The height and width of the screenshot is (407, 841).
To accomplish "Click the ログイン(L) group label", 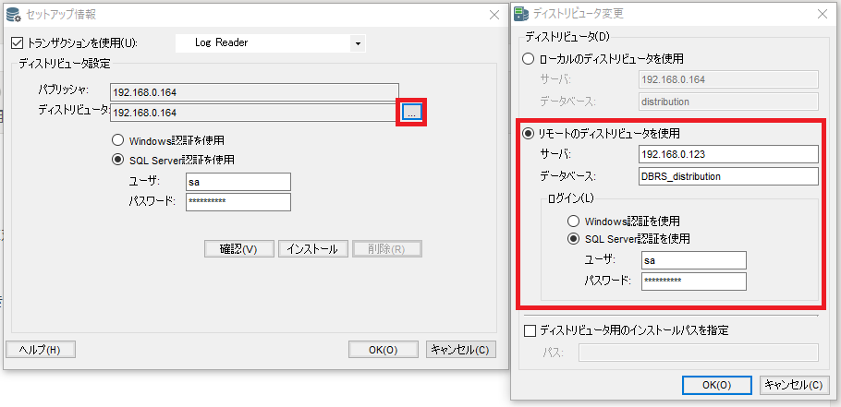I will 571,198.
